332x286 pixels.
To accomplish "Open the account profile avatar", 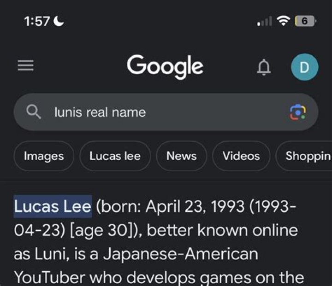I will pos(304,67).
